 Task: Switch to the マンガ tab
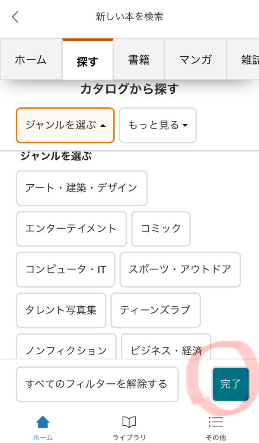tap(195, 59)
